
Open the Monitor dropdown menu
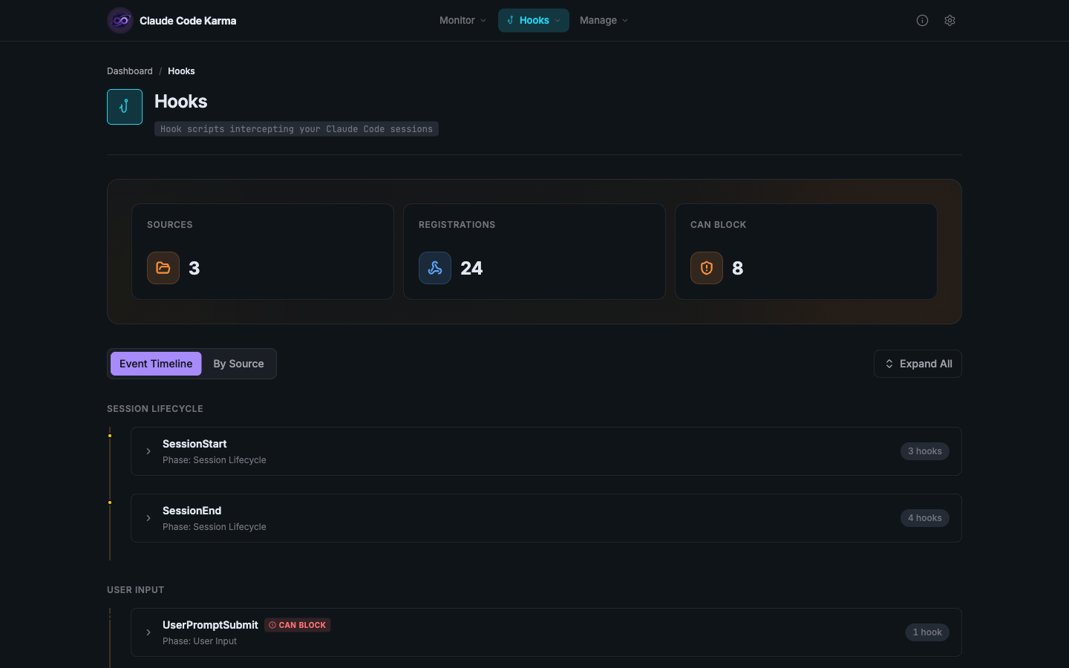coord(462,21)
